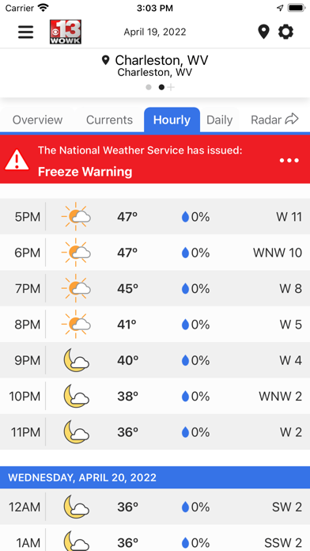
Task: Open the location pin in header
Action: (263, 32)
